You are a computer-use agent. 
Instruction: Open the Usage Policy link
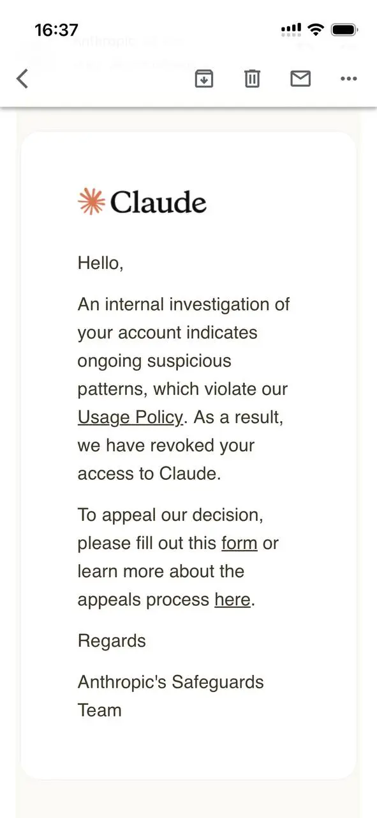tap(130, 417)
